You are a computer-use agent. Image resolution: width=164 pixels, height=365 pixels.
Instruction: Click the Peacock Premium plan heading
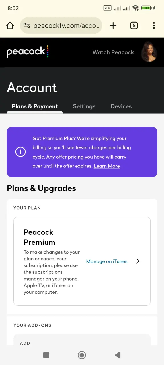click(x=40, y=237)
